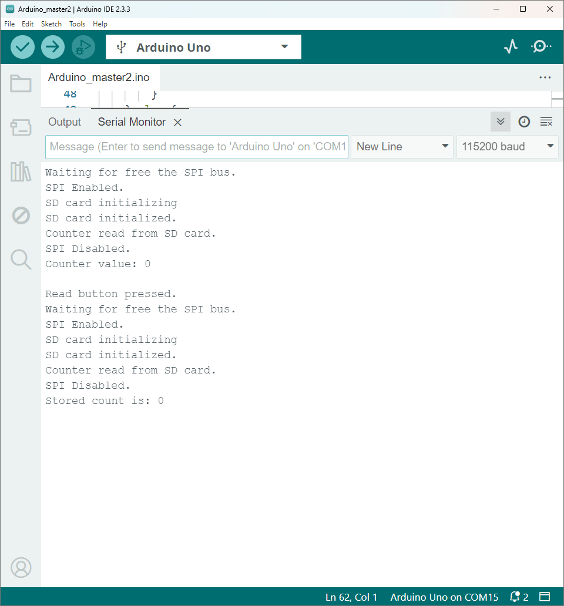Close the Serial Monitor tab
The width and height of the screenshot is (564, 606).
coord(177,123)
